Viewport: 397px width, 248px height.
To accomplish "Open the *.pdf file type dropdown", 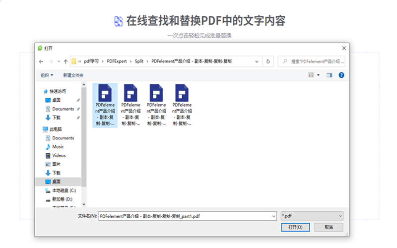I will coord(312,216).
